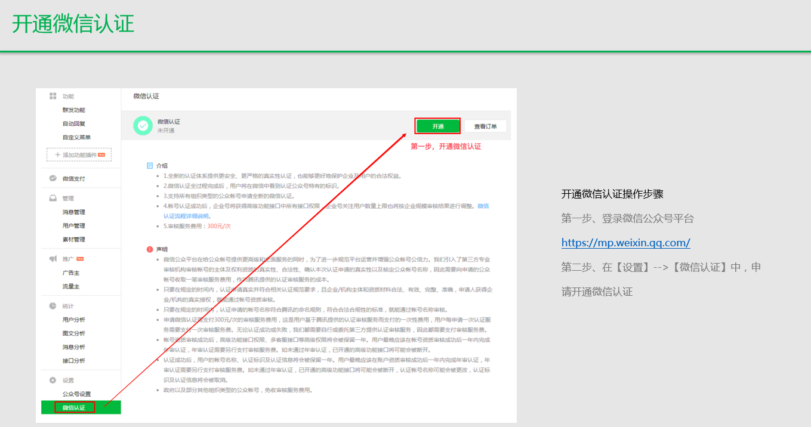
Task: Click the 第二步、在【设置】 instruction text
Action: (x=661, y=279)
